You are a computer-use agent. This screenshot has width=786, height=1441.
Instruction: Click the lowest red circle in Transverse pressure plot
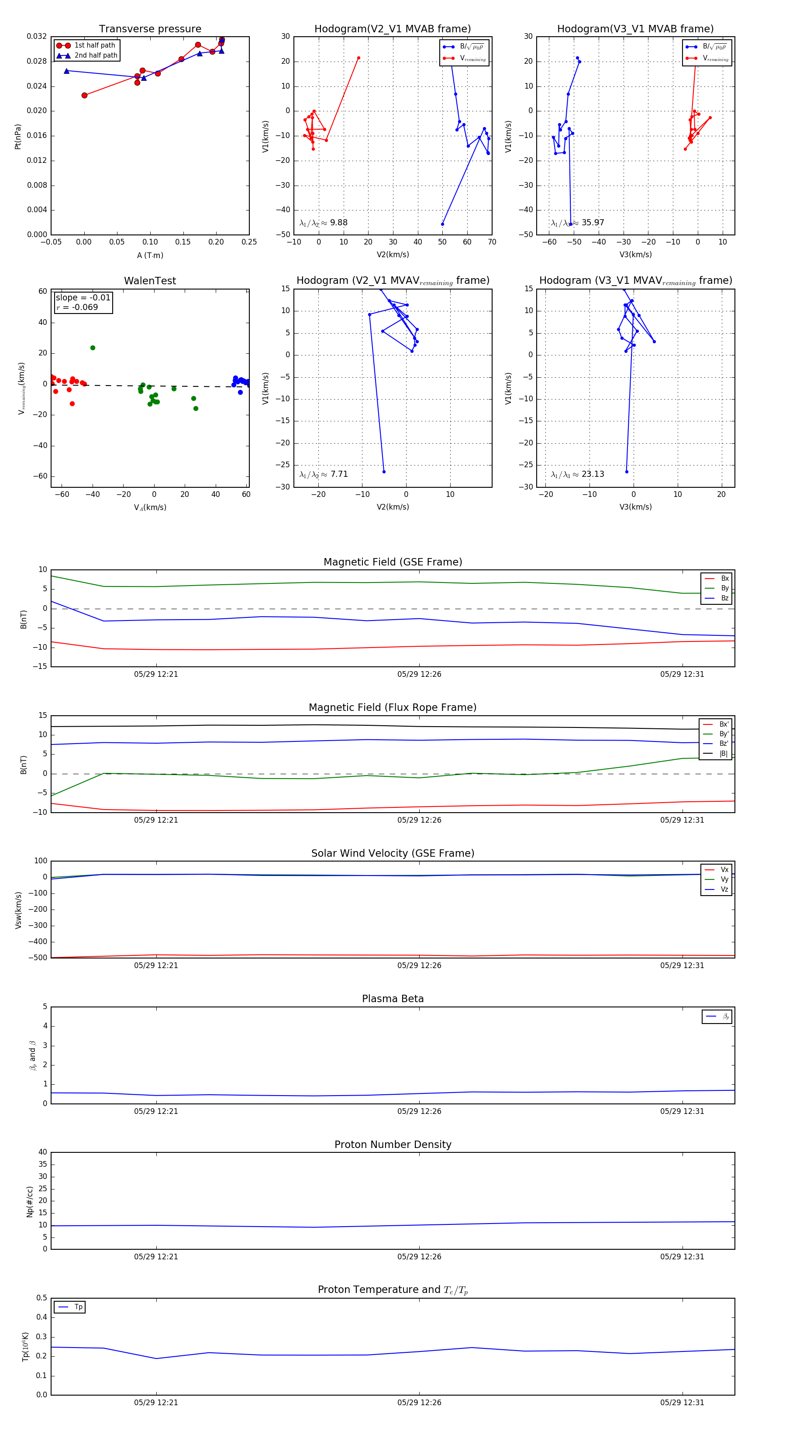click(84, 96)
